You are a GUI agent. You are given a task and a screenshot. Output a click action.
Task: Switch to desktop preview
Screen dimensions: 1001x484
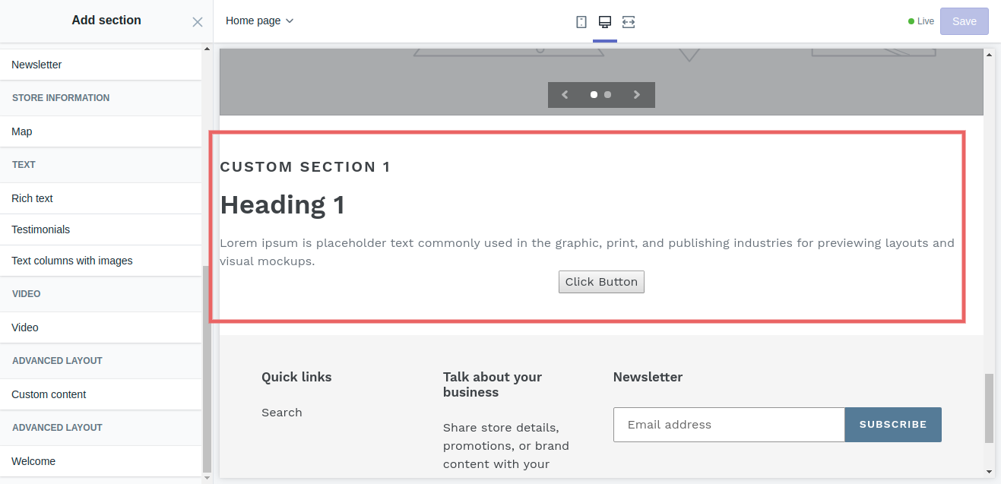pos(605,22)
